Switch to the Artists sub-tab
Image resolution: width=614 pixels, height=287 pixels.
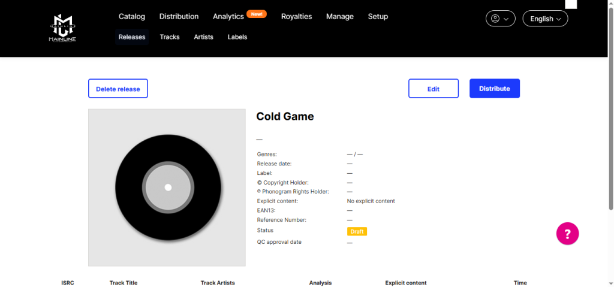tap(203, 37)
